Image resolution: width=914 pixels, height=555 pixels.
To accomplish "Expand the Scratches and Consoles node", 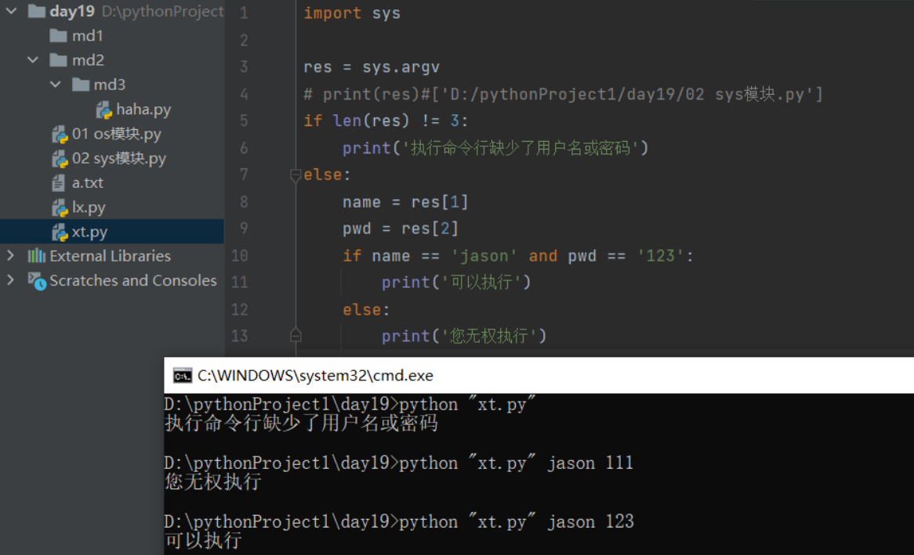I will (10, 280).
